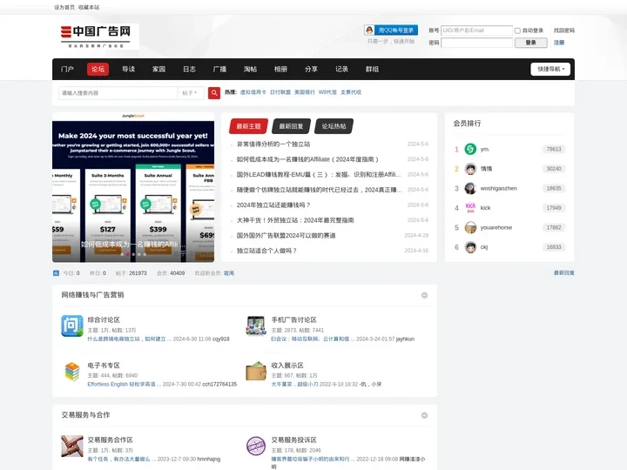Viewport: 627px width, 470px height.
Task: Open the 分享 nav item
Action: point(311,69)
